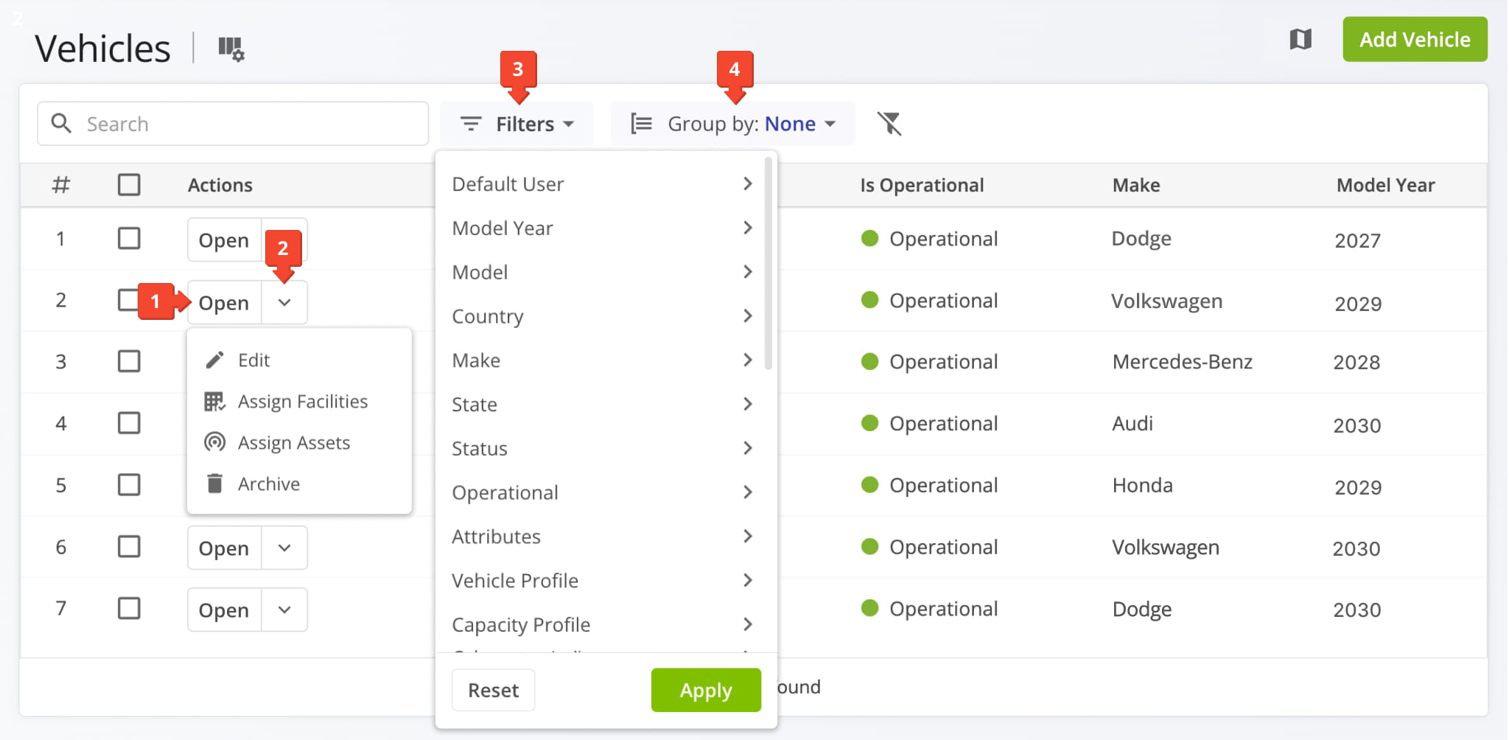Click the Honda make cell

(x=1142, y=486)
